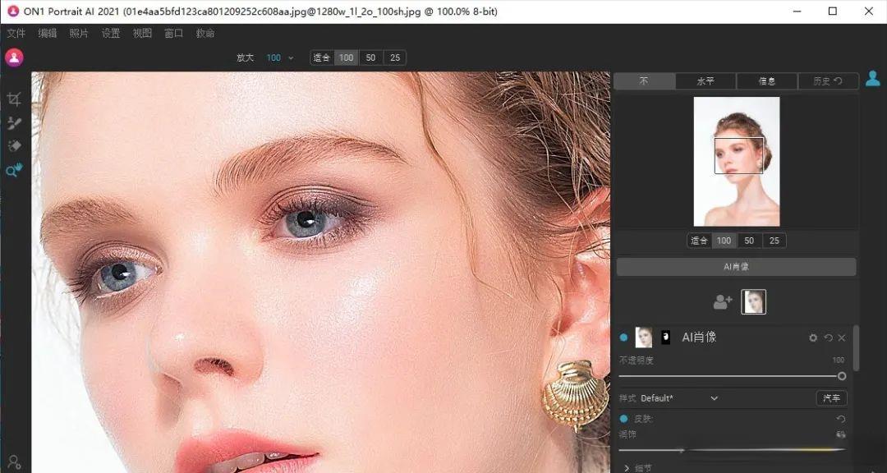Screen dimensions: 887x473
Task: Select the zoom and hand view tool
Action: (x=14, y=170)
